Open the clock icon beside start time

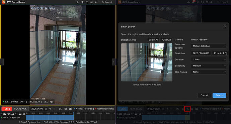click(226, 54)
